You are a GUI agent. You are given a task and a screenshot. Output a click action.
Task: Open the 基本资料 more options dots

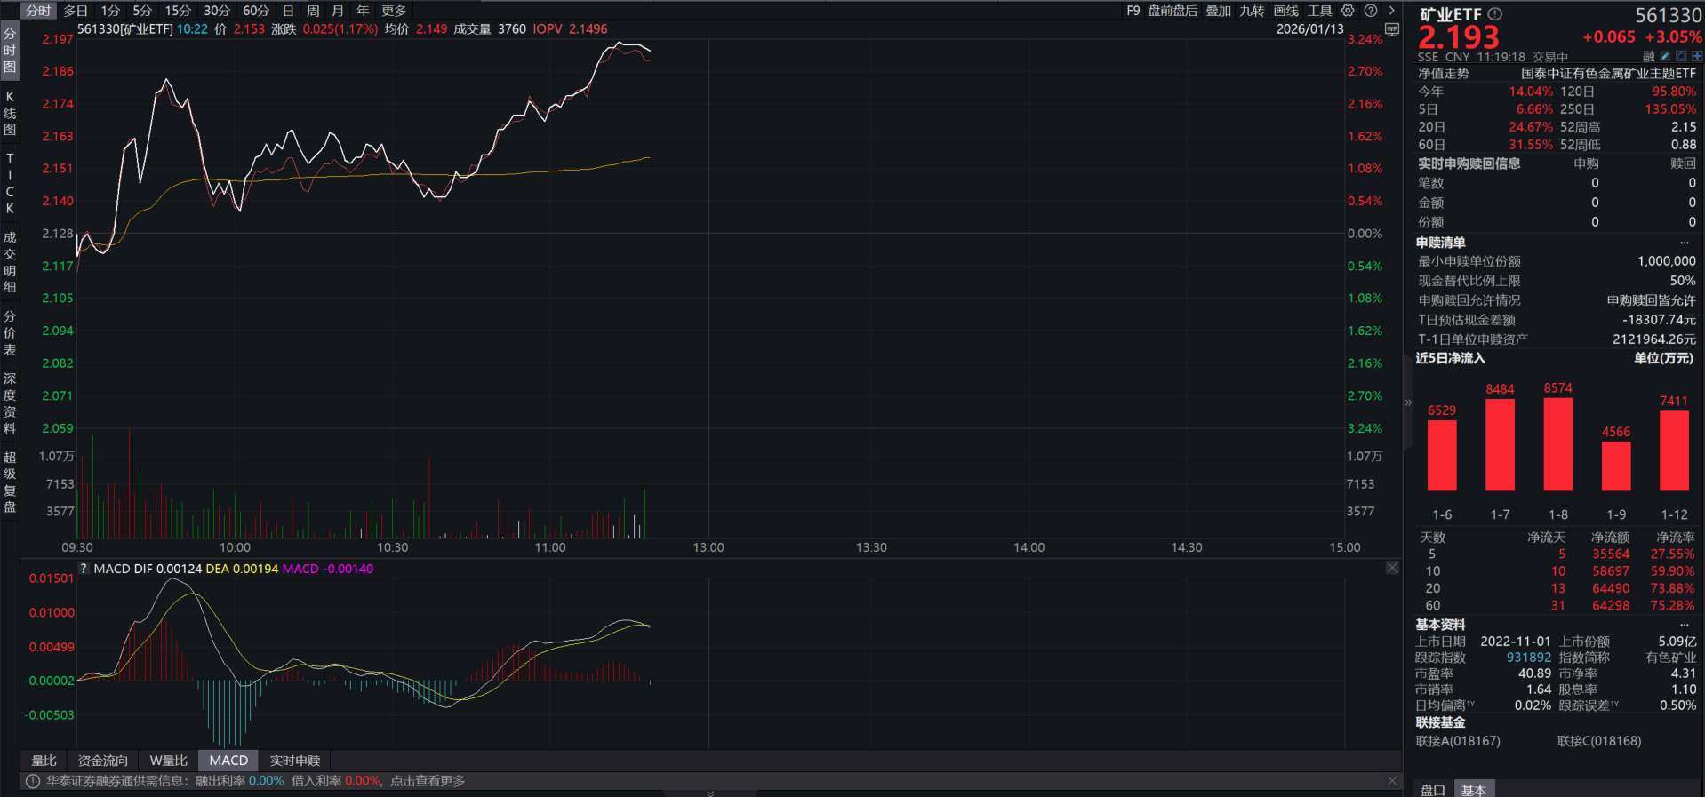coord(1684,625)
